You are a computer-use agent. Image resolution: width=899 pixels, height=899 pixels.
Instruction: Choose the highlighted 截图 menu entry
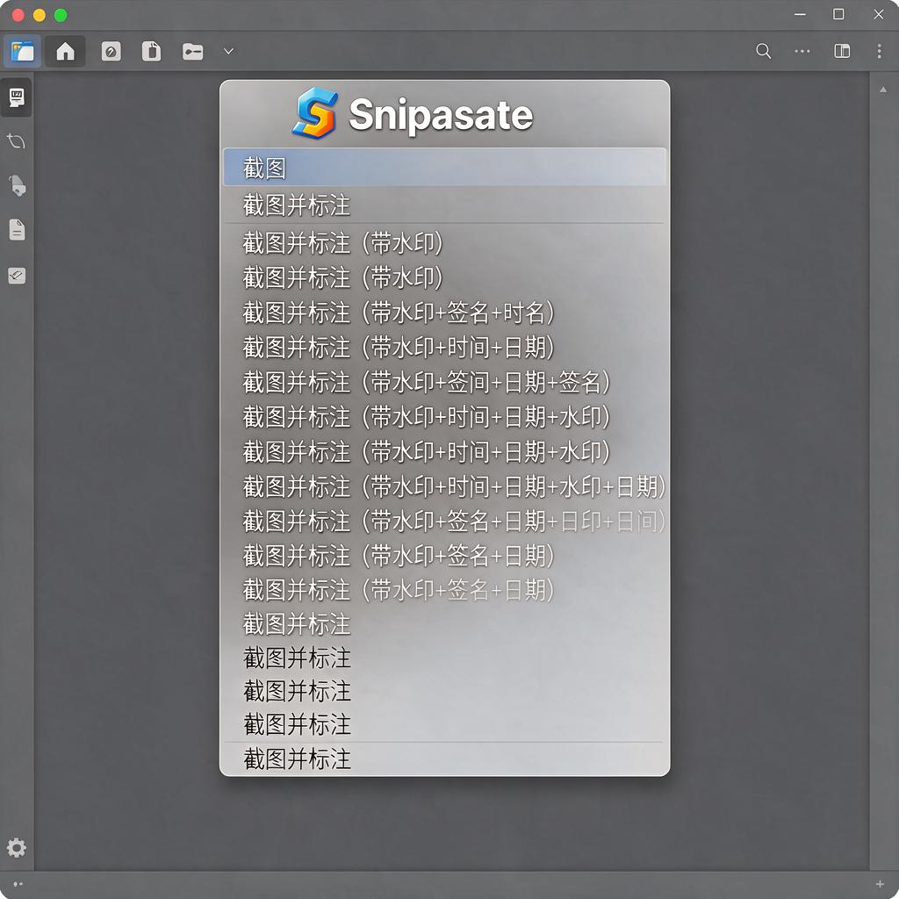pos(444,168)
